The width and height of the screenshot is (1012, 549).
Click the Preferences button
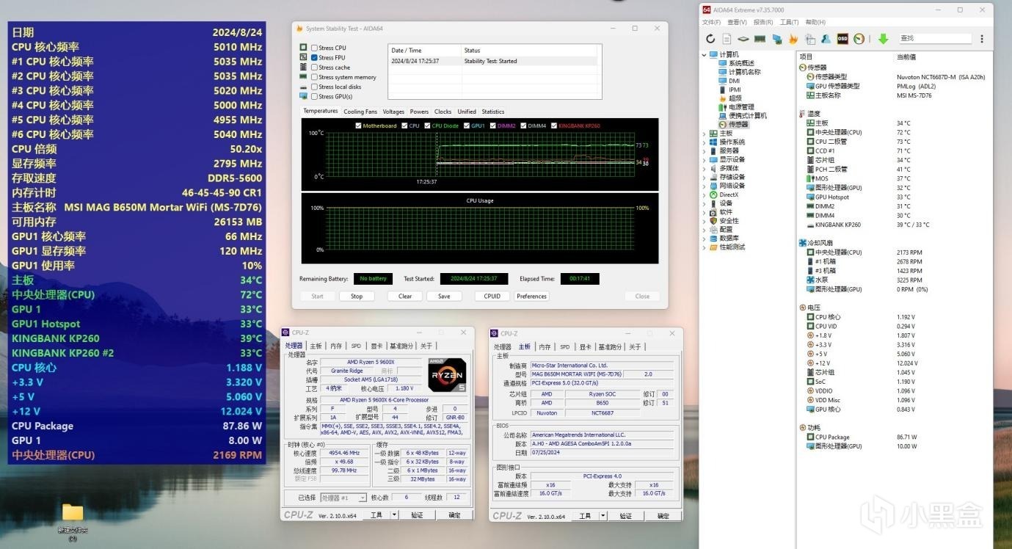tap(531, 297)
